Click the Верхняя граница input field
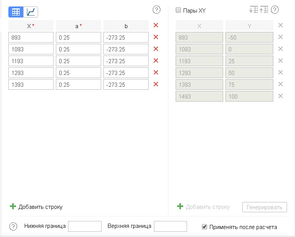Screen dimensions: 295x237 pos(170,226)
